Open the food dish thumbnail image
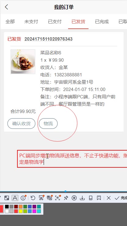The height and width of the screenshot is (226, 127). point(23,62)
